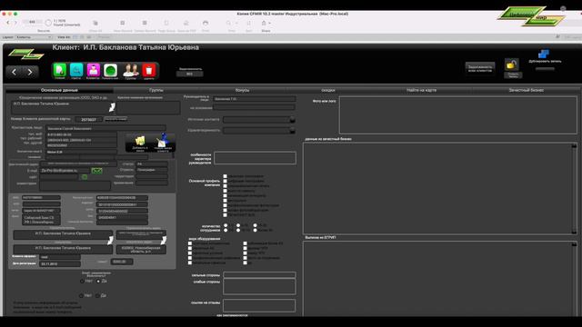Go to previous client with left arrow

click(15, 72)
